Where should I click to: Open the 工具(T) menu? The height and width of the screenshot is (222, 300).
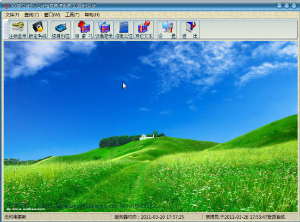72,15
